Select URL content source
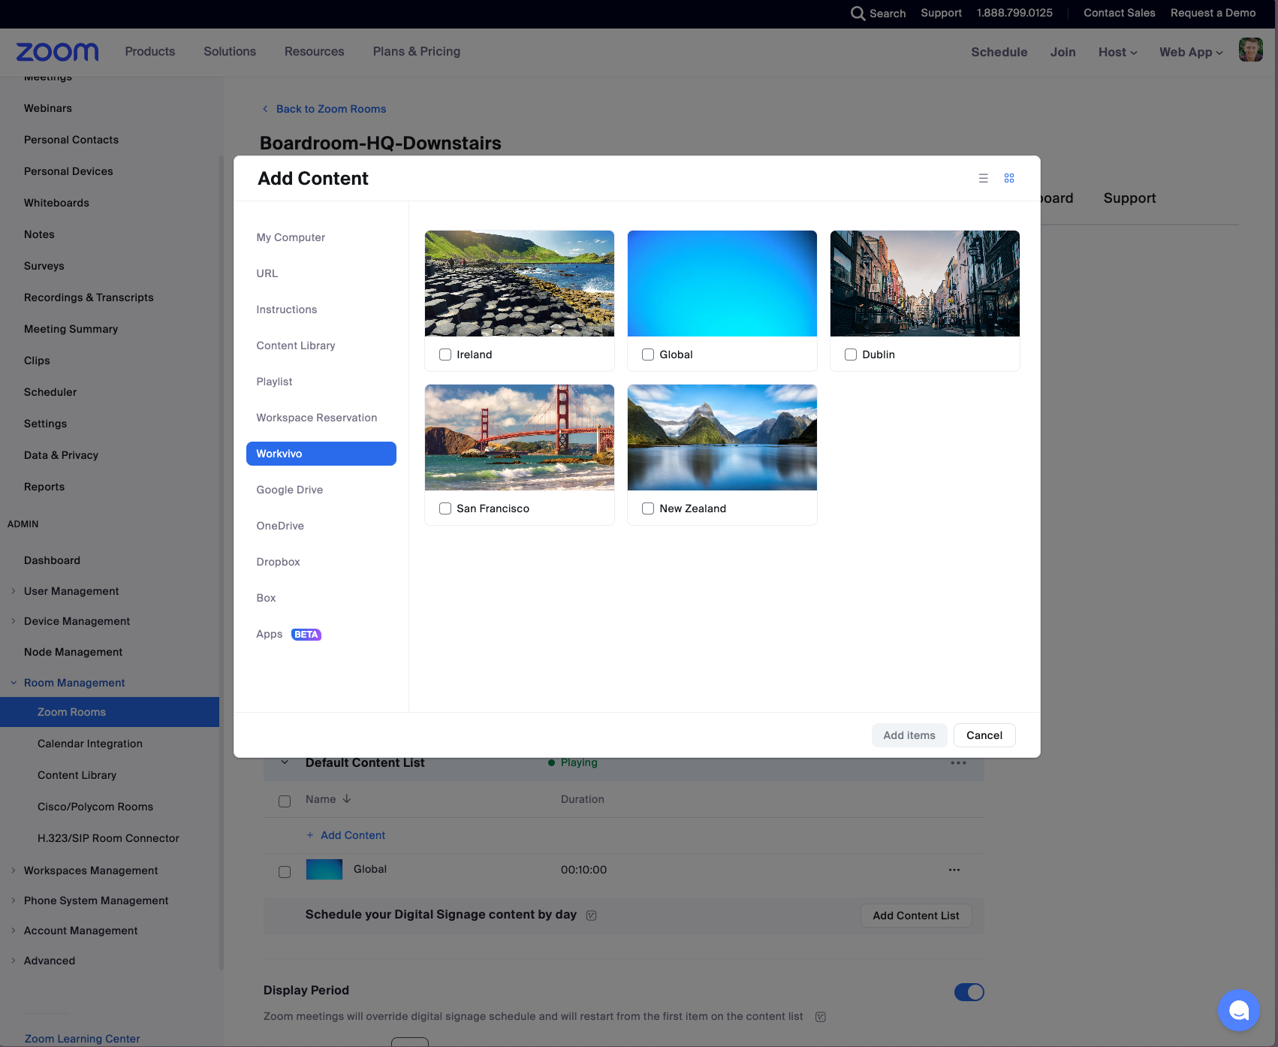The width and height of the screenshot is (1278, 1047). 321,273
